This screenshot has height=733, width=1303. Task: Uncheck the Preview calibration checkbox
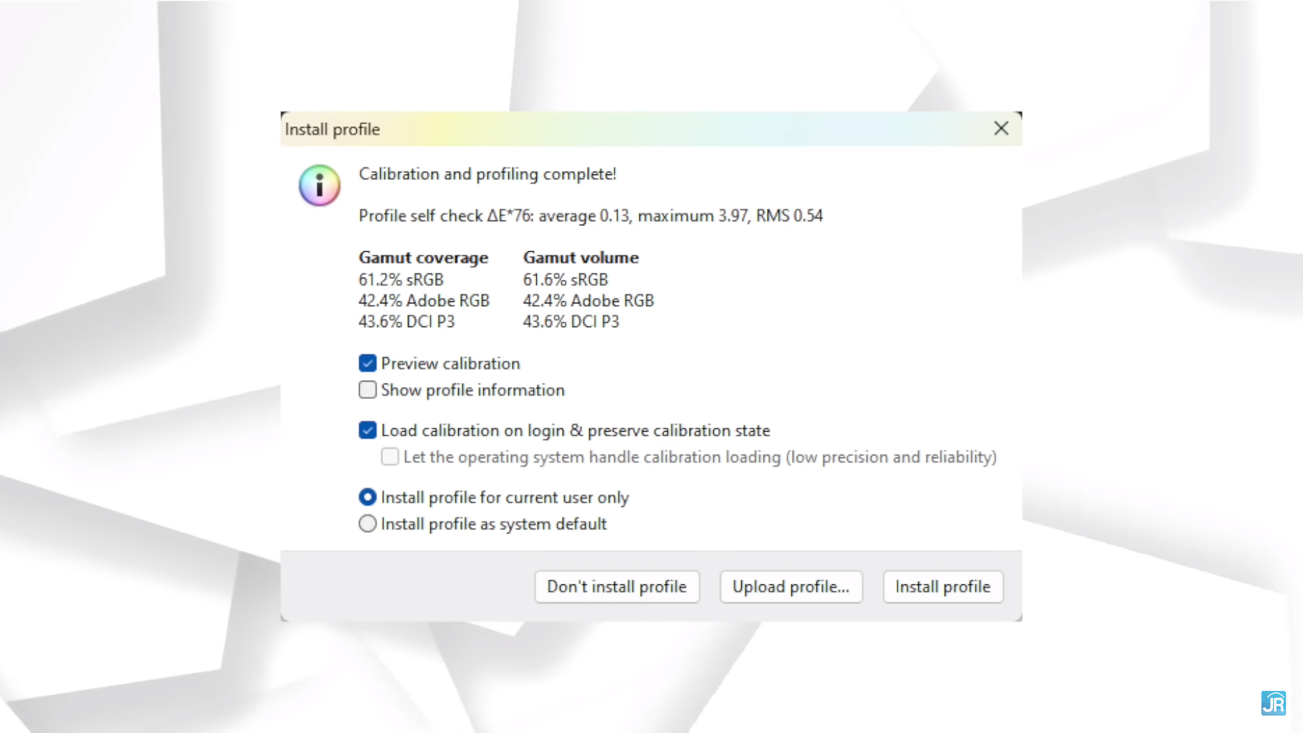coord(368,364)
